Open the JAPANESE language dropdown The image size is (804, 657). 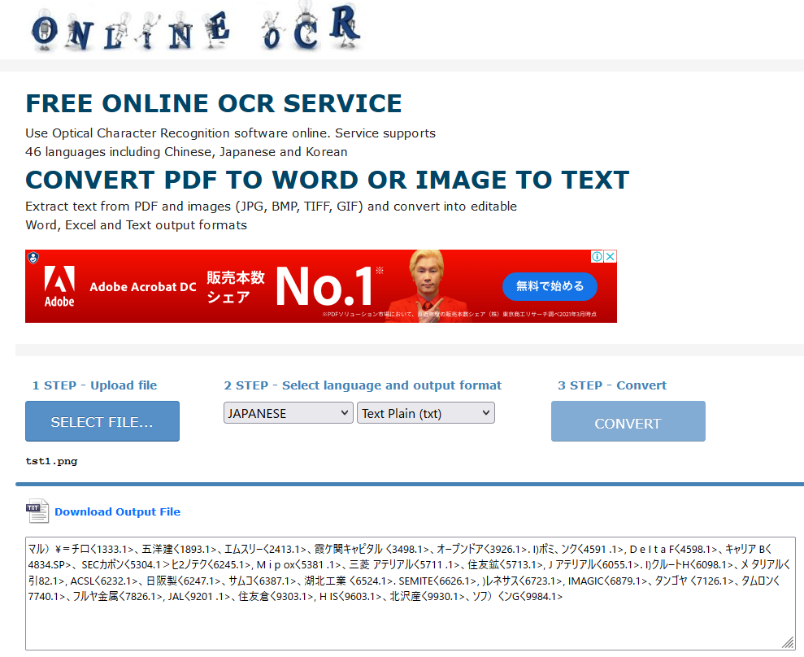point(289,413)
